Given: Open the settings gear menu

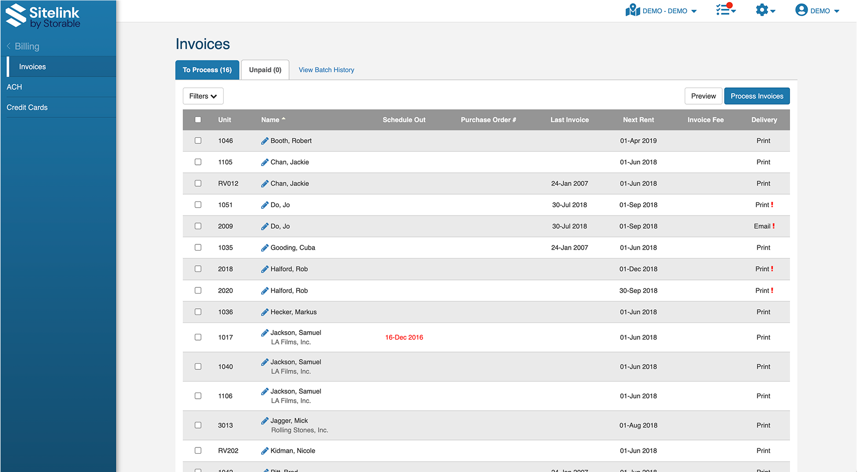Looking at the screenshot, I should [x=764, y=10].
